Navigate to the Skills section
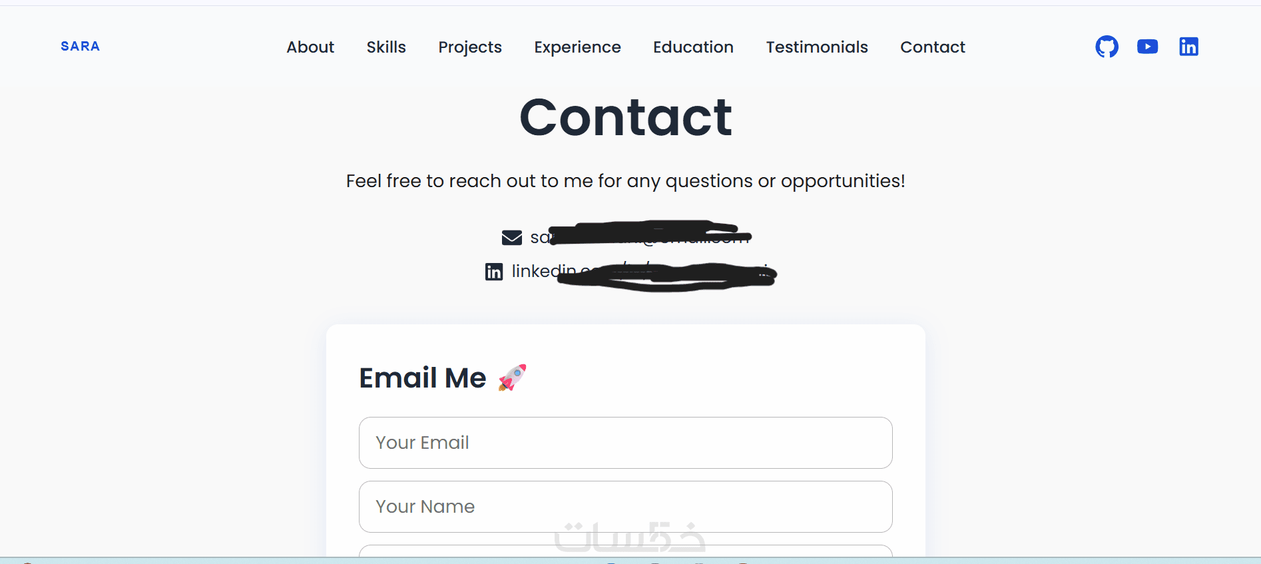This screenshot has height=564, width=1261. coord(386,47)
